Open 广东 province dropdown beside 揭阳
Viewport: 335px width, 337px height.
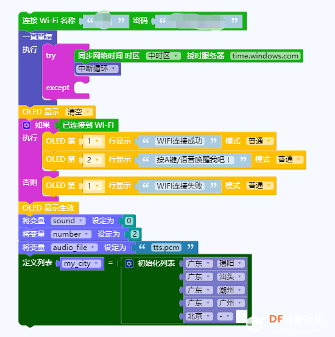pyautogui.click(x=199, y=263)
